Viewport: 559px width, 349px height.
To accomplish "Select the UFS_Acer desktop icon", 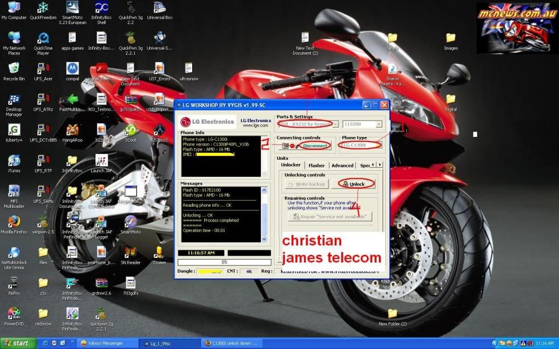I will pos(43,72).
